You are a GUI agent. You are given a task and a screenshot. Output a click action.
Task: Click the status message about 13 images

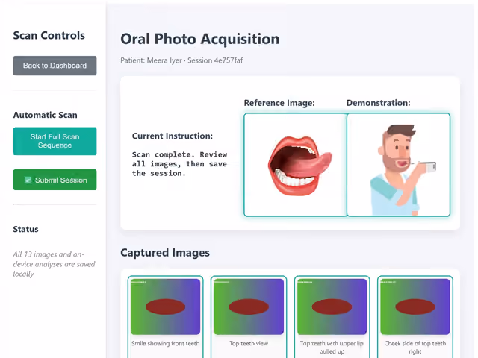point(54,264)
